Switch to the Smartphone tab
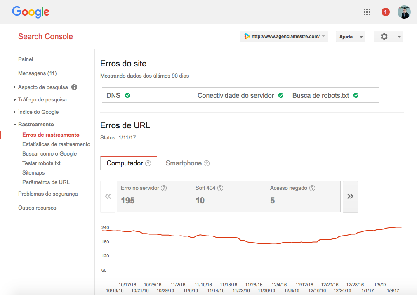Viewport: 417px width, 295px height. [x=184, y=163]
